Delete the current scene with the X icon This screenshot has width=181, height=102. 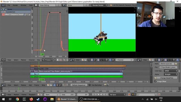pyautogui.click(x=88, y=5)
